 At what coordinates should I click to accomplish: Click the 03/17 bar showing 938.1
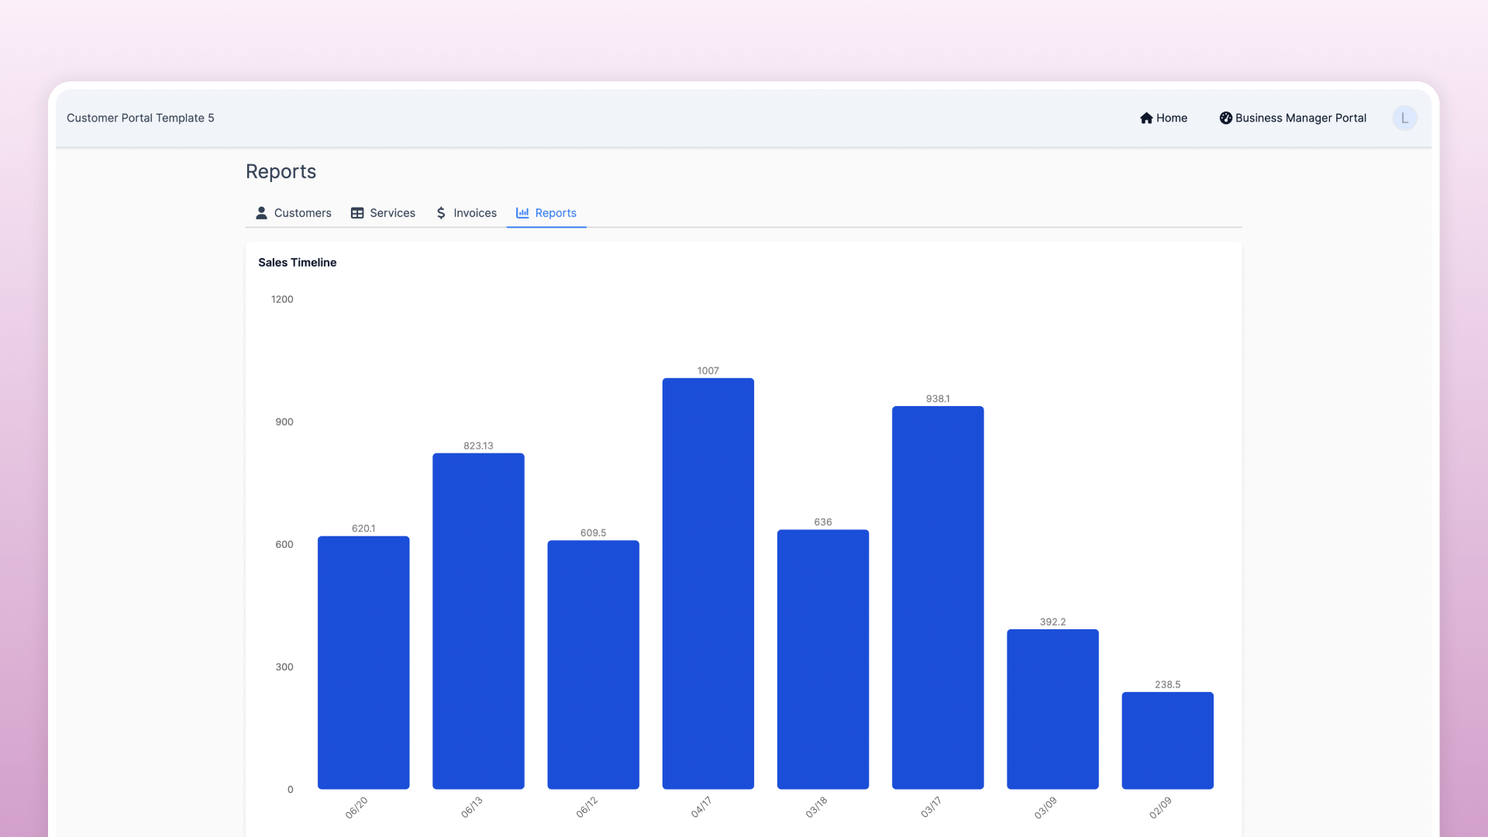point(938,597)
